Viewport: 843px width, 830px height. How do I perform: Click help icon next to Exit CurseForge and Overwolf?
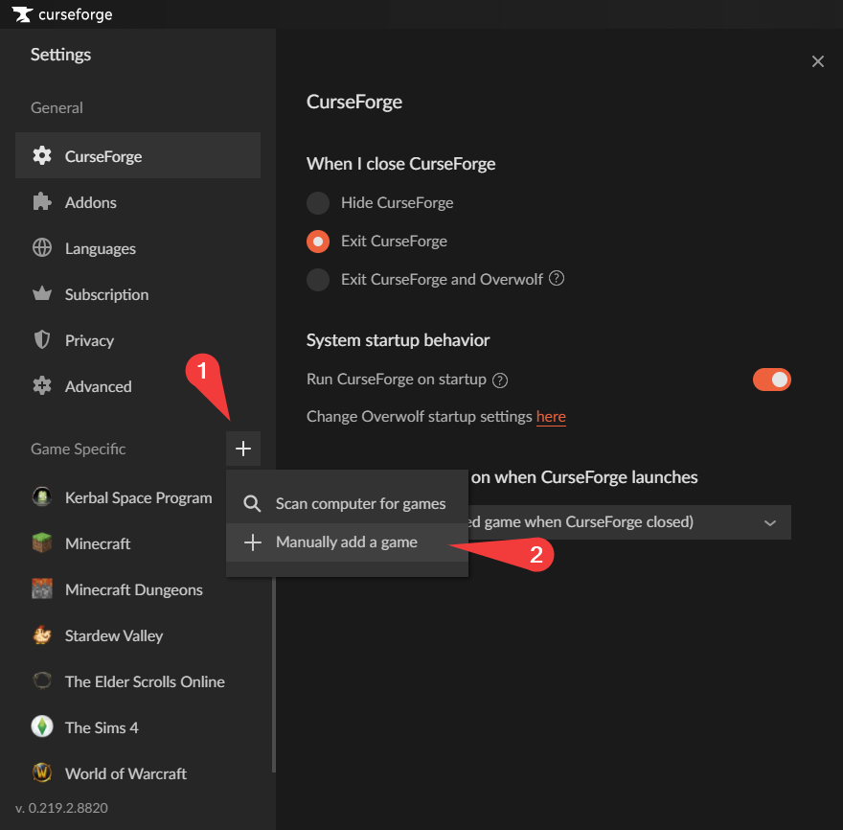(x=557, y=279)
